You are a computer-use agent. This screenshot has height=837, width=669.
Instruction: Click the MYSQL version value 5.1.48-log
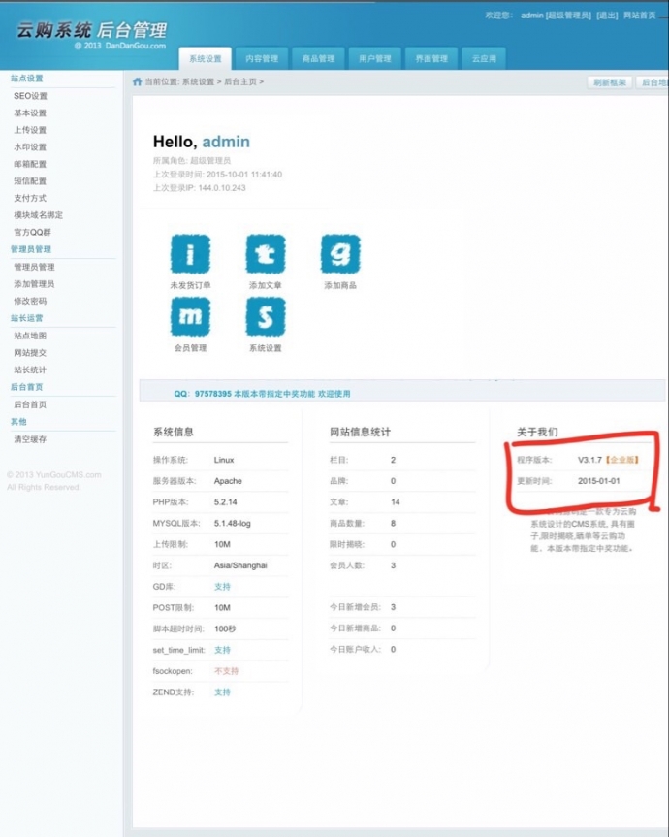[232, 523]
